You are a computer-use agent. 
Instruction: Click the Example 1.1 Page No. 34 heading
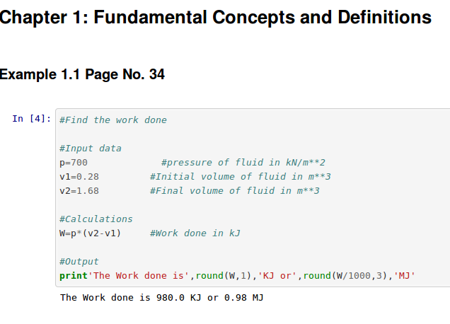[83, 74]
